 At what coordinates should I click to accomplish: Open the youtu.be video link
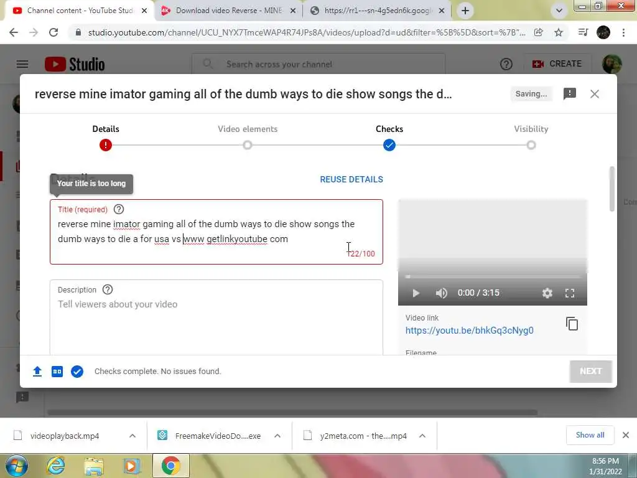pyautogui.click(x=469, y=330)
